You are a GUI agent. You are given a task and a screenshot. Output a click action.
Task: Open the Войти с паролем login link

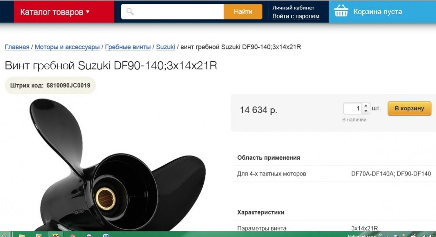(296, 17)
